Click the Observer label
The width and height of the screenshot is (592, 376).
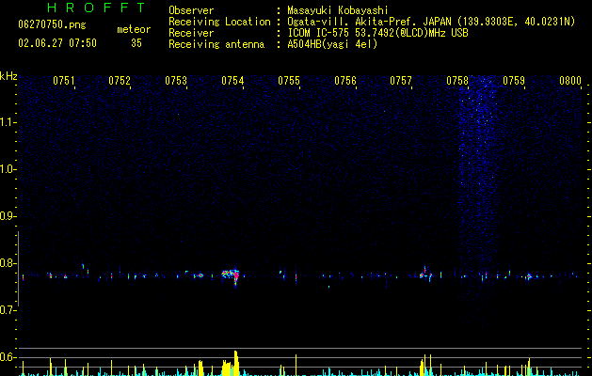pos(191,10)
